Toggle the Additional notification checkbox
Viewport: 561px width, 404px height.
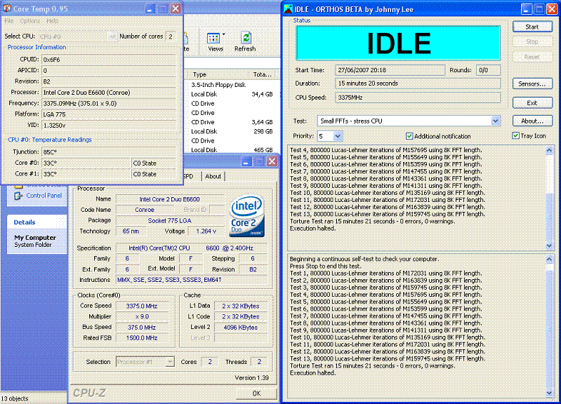(x=409, y=136)
